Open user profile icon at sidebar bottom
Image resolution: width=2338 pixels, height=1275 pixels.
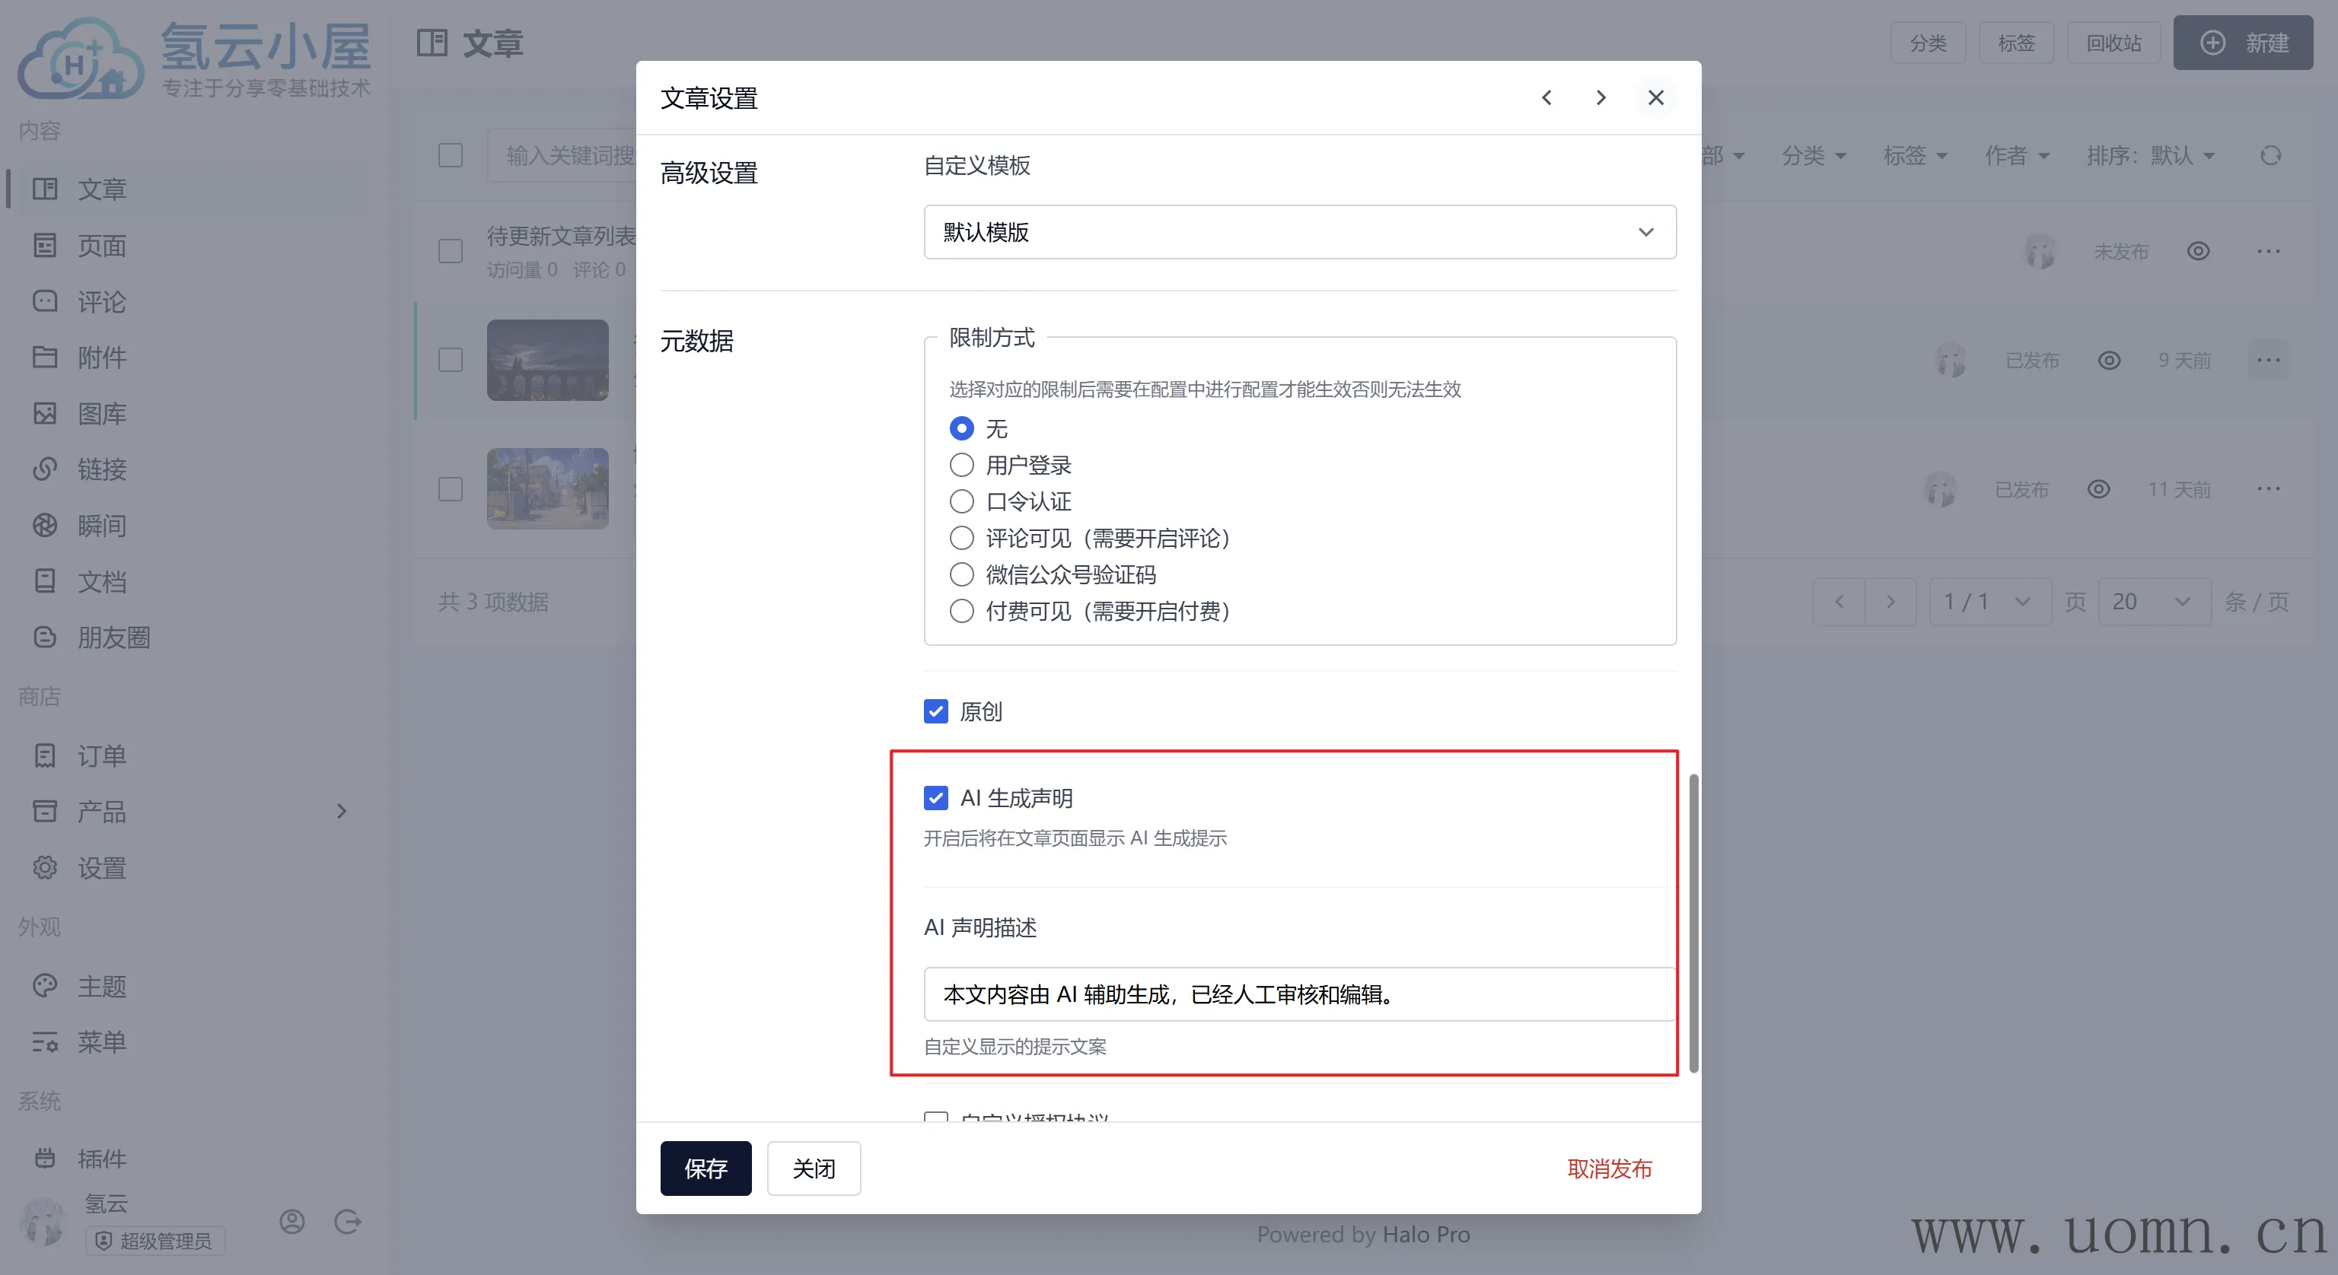click(292, 1222)
